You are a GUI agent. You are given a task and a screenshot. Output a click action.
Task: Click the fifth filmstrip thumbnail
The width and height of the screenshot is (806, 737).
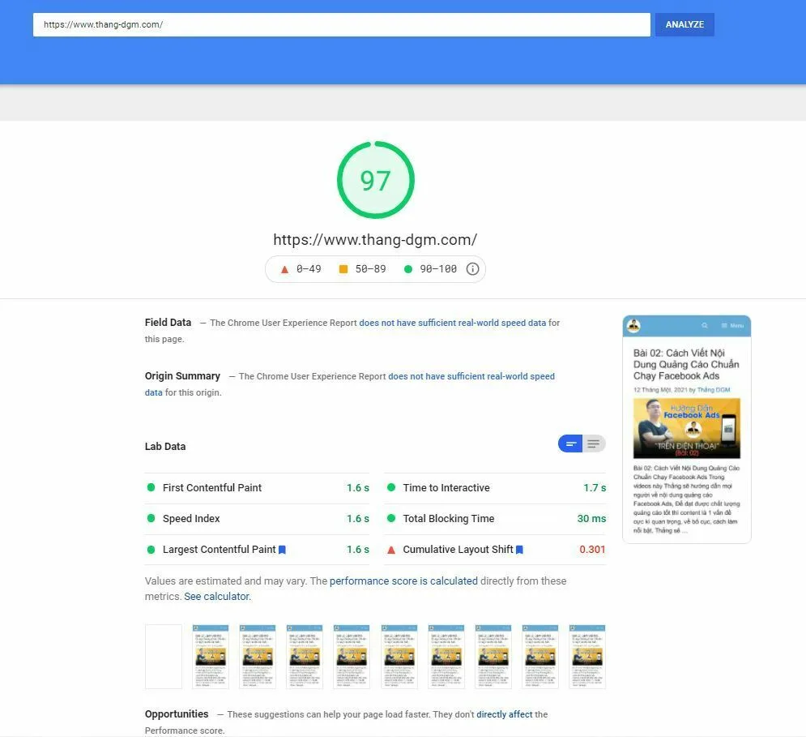[x=352, y=657]
